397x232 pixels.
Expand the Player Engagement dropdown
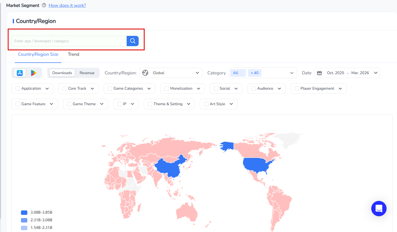click(340, 88)
